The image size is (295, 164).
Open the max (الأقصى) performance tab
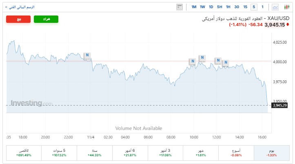24,153
